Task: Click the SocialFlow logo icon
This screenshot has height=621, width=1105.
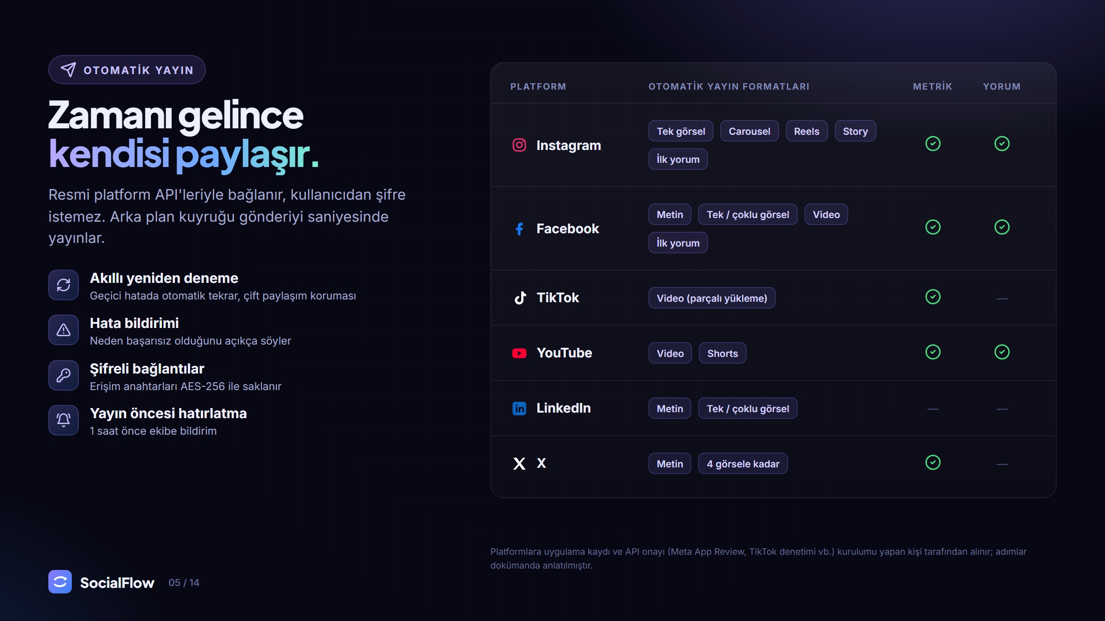Action: 60,582
